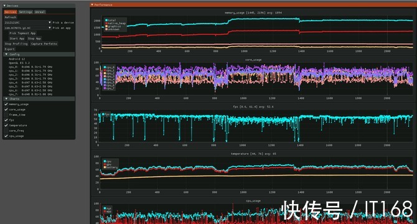Click Stop Profiling button

coord(16,44)
